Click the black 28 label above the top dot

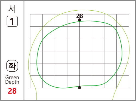[x=79, y=16]
